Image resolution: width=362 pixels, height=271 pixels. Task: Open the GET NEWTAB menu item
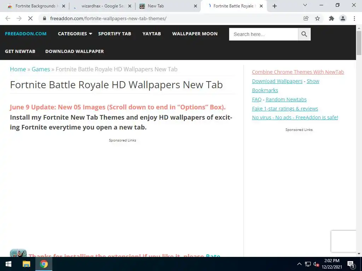point(20,51)
